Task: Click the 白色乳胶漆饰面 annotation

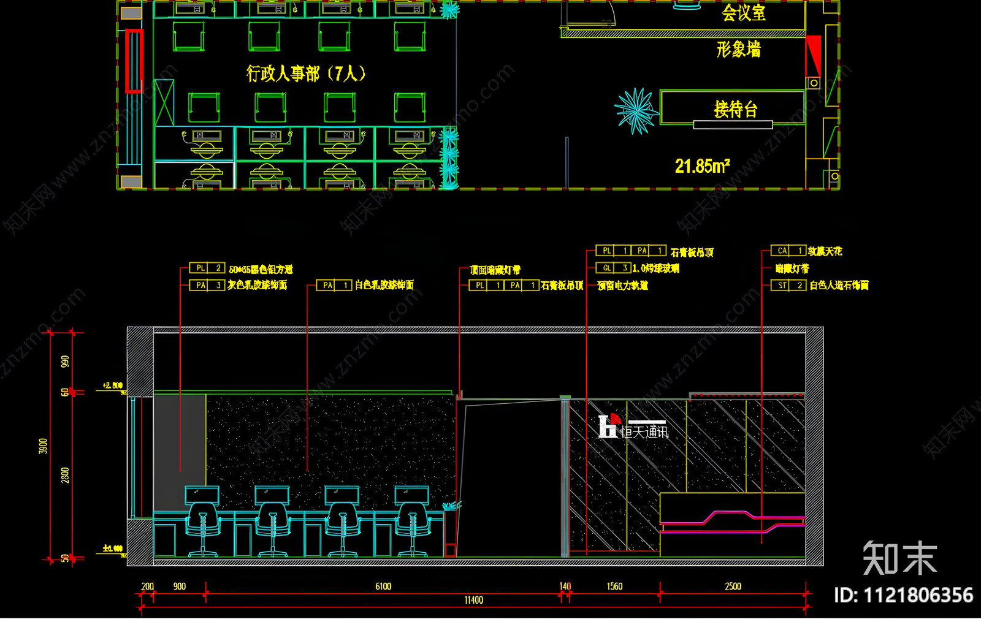Action: pos(384,285)
